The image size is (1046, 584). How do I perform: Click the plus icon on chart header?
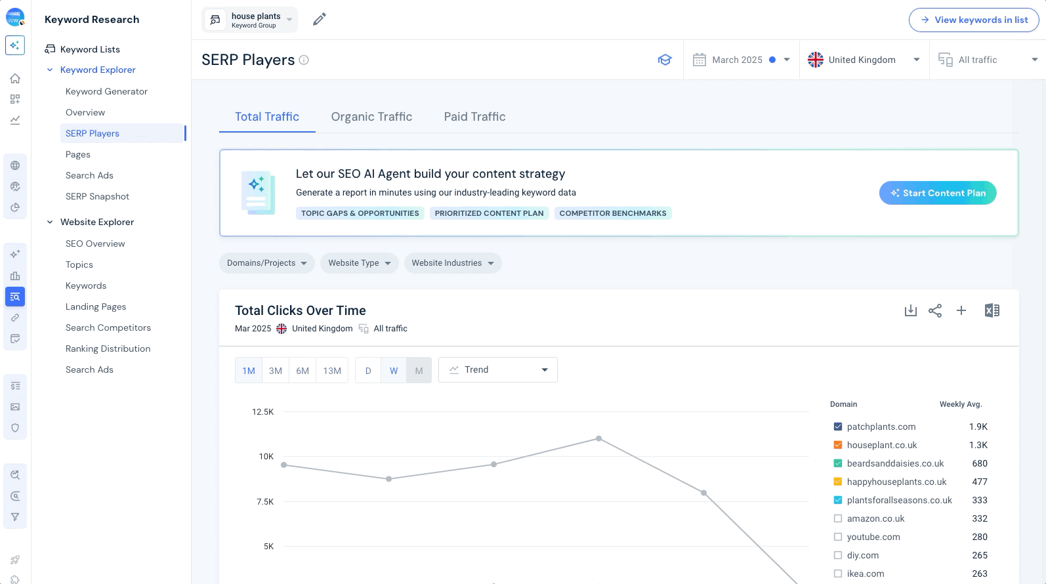(x=961, y=310)
